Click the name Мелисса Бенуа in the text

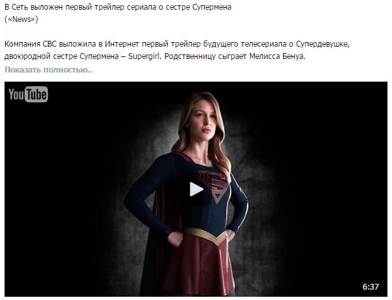pyautogui.click(x=277, y=56)
